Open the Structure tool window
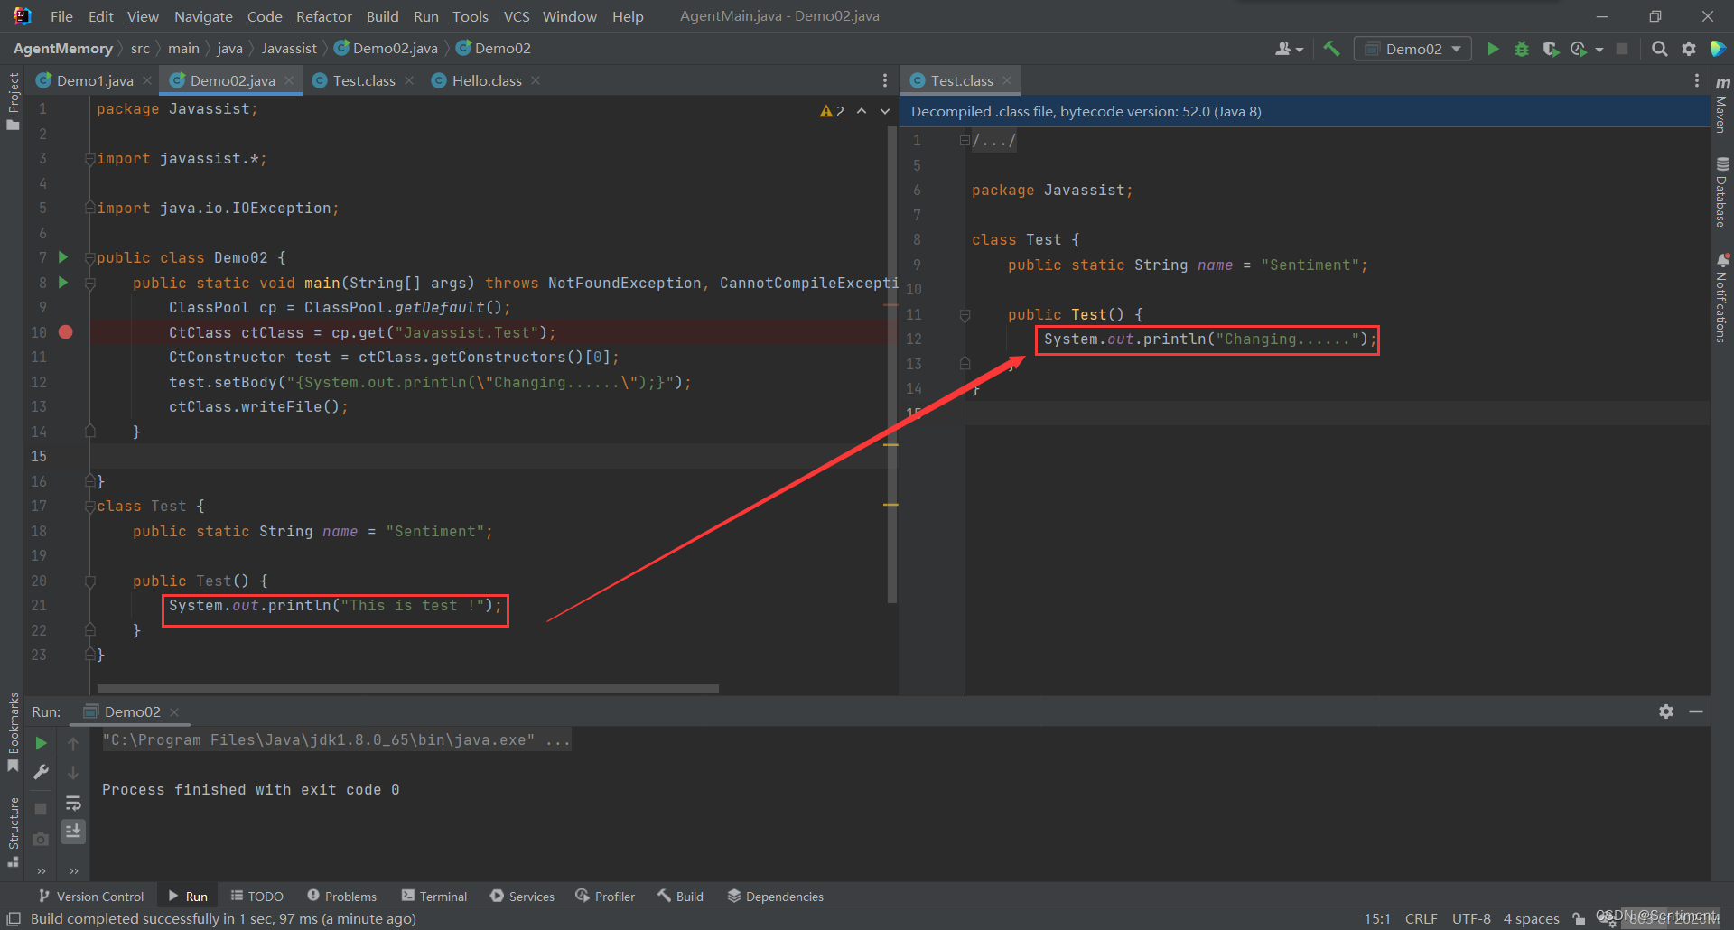This screenshot has height=930, width=1734. (x=13, y=832)
